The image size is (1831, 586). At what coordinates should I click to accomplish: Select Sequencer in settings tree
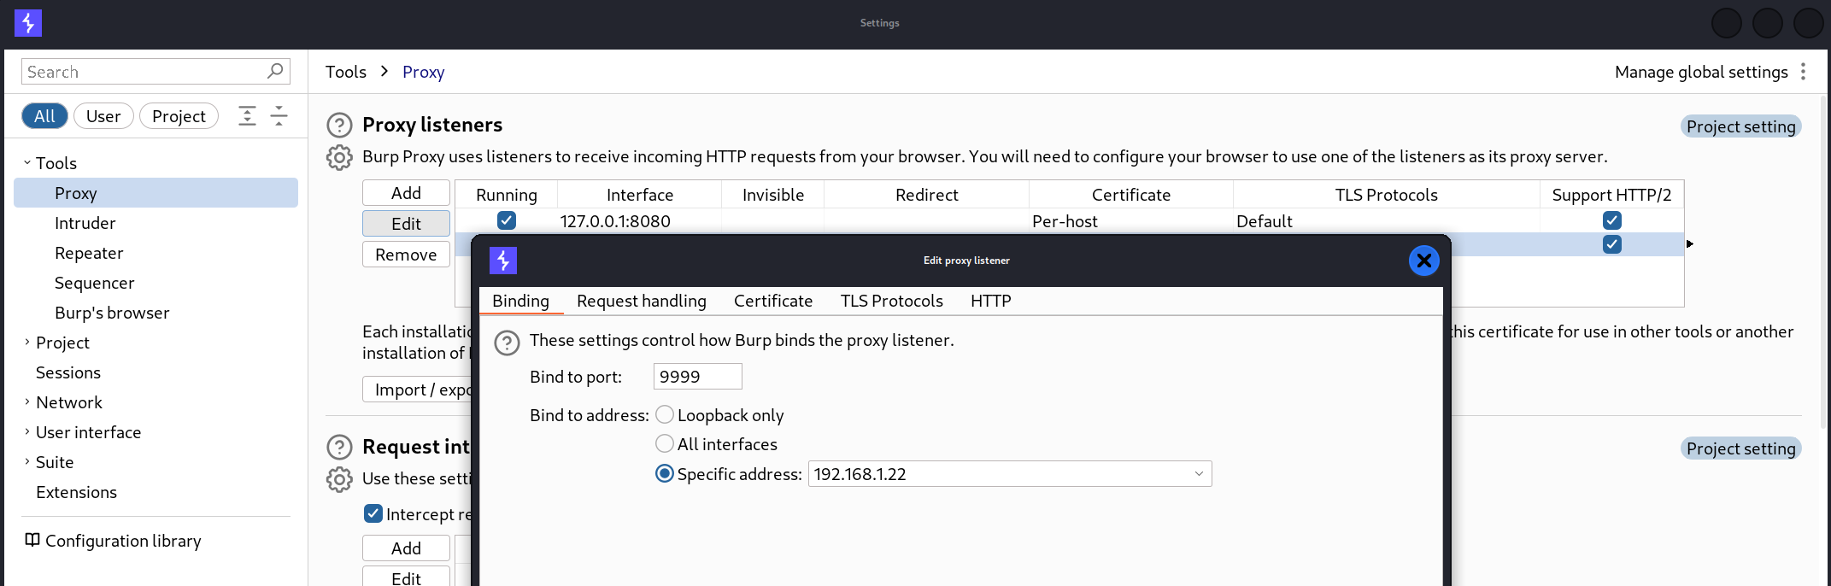pos(94,283)
